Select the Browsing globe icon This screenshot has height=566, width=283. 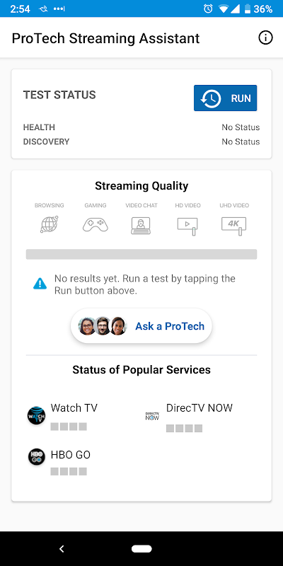click(x=49, y=224)
